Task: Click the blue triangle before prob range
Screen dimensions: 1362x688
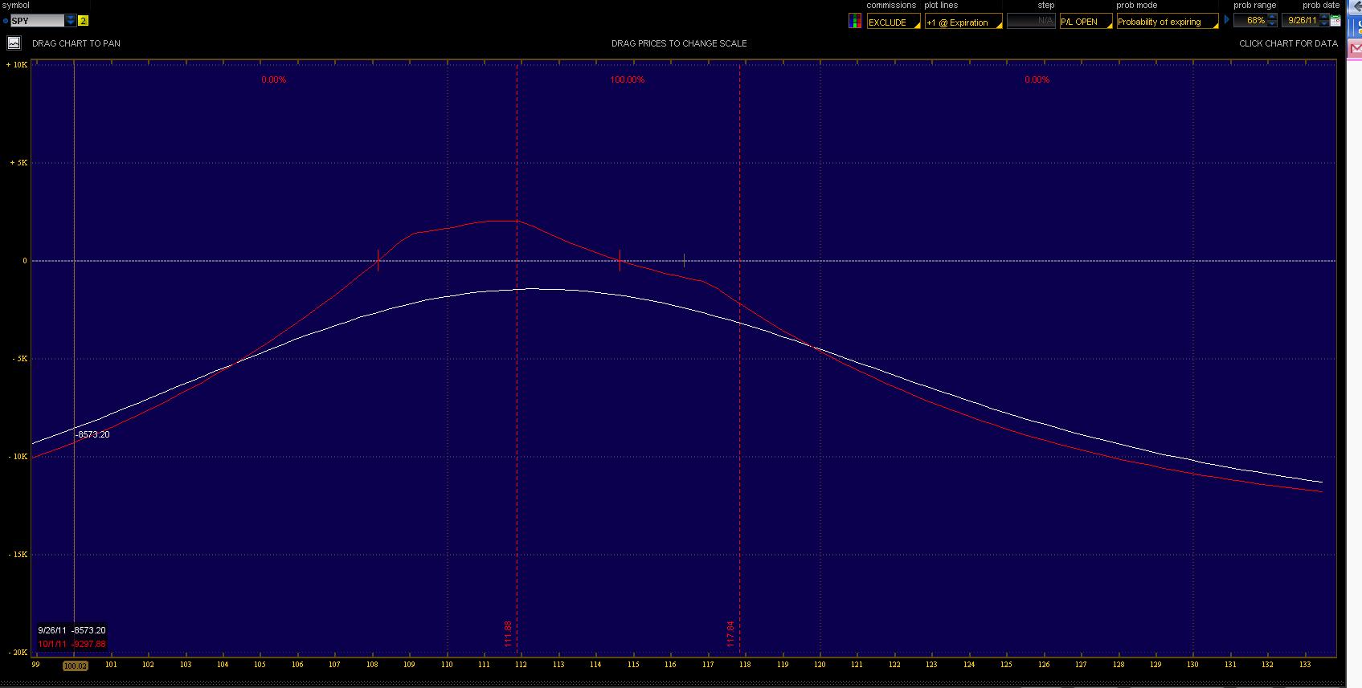Action: [x=1227, y=21]
